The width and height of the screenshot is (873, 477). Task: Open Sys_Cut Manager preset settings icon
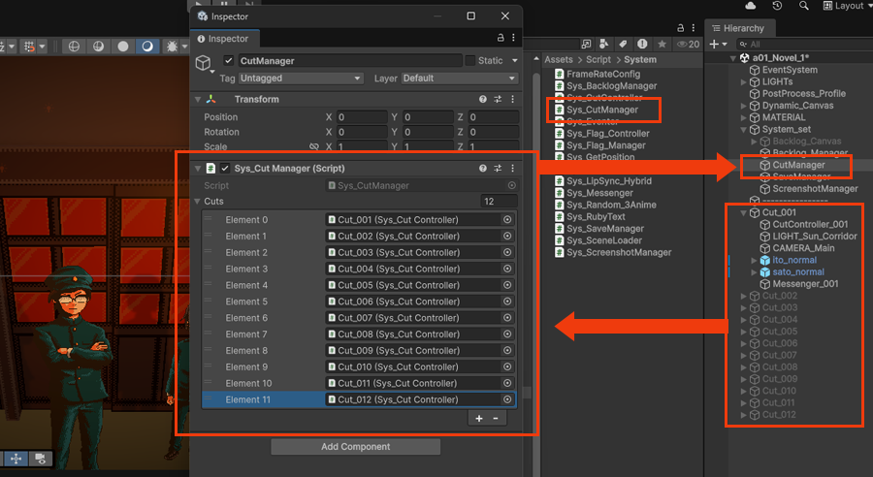point(498,169)
